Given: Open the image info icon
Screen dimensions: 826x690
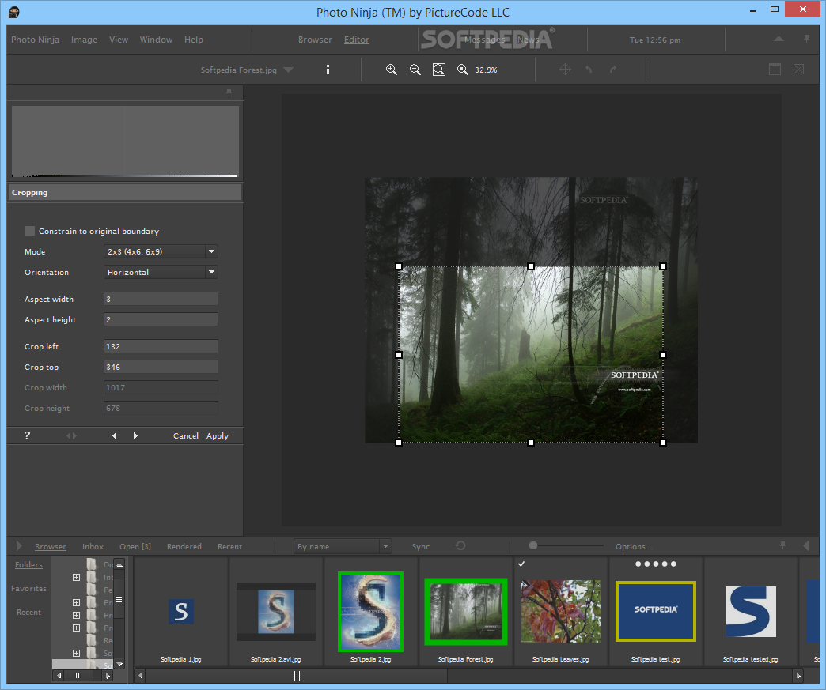Looking at the screenshot, I should coord(328,70).
